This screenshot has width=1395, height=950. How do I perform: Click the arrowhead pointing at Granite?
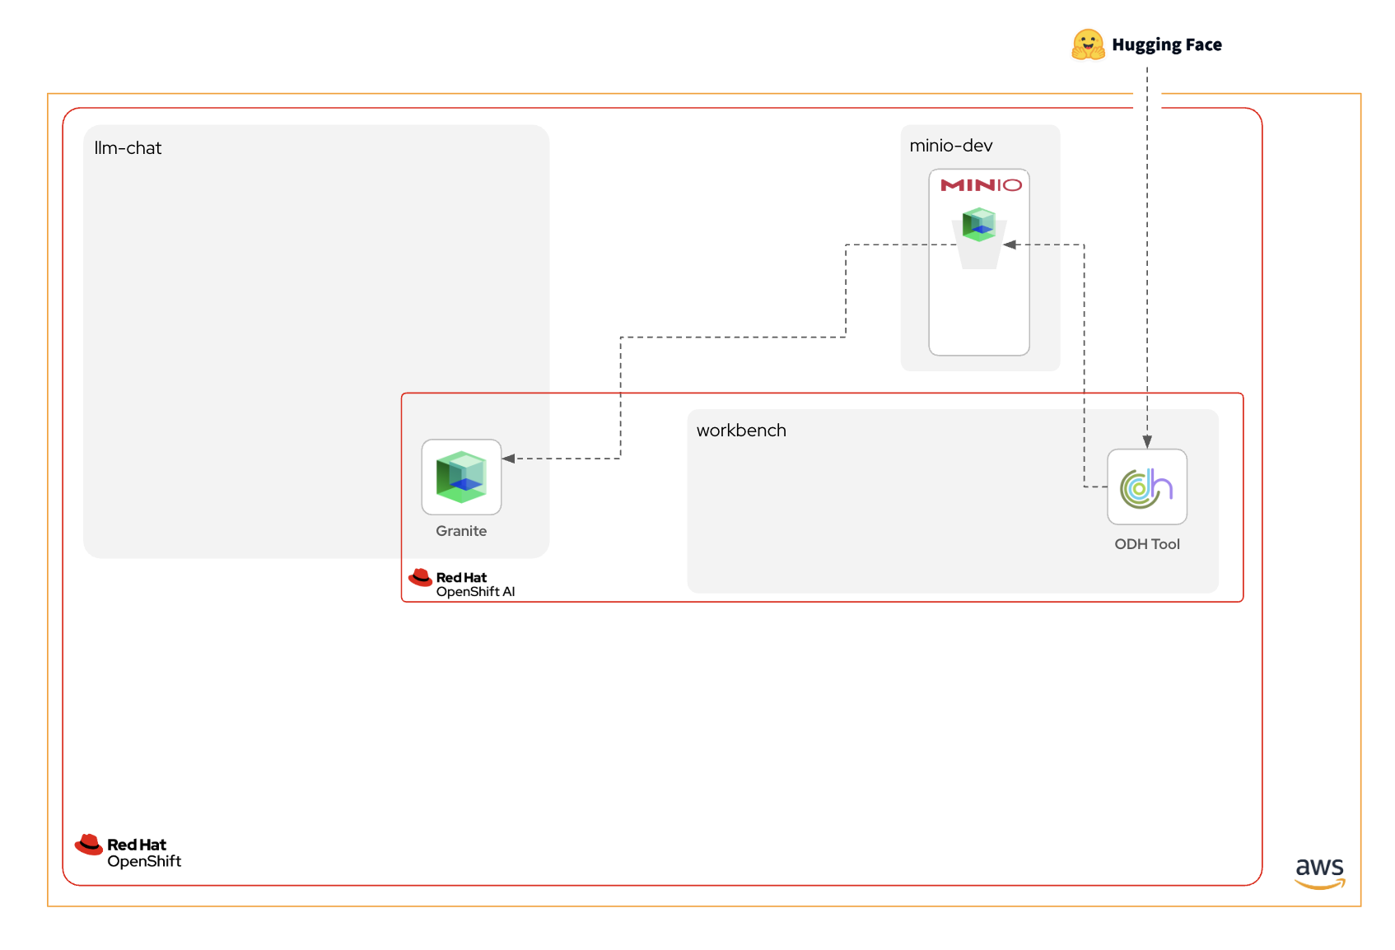[x=508, y=459]
